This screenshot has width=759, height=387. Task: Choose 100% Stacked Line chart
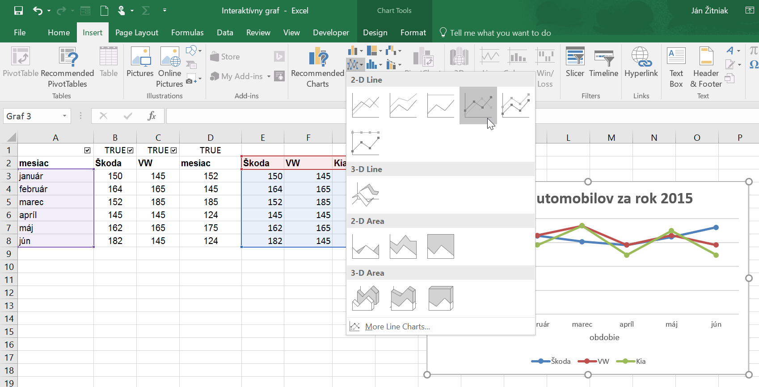click(x=441, y=105)
